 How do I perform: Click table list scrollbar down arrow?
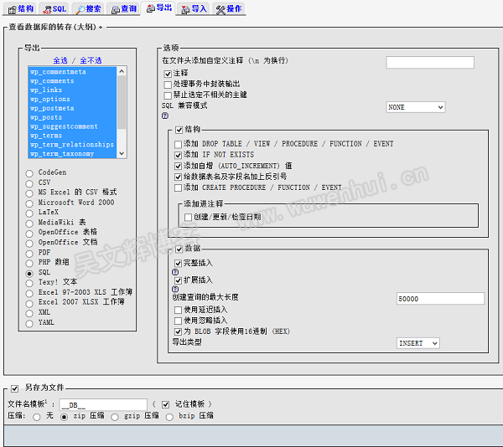pos(122,154)
